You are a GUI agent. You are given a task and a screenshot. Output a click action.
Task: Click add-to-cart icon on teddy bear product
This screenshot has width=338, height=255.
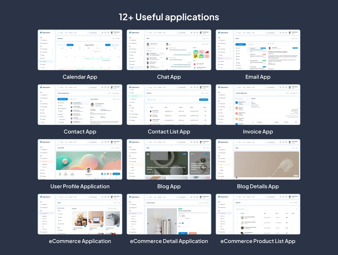pyautogui.click(x=85, y=226)
